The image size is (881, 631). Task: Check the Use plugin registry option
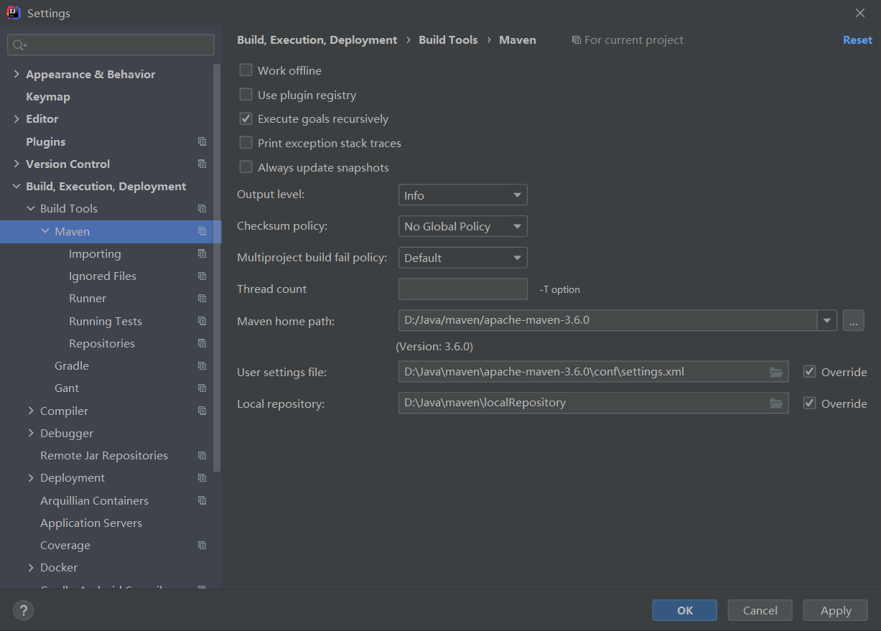click(x=246, y=95)
